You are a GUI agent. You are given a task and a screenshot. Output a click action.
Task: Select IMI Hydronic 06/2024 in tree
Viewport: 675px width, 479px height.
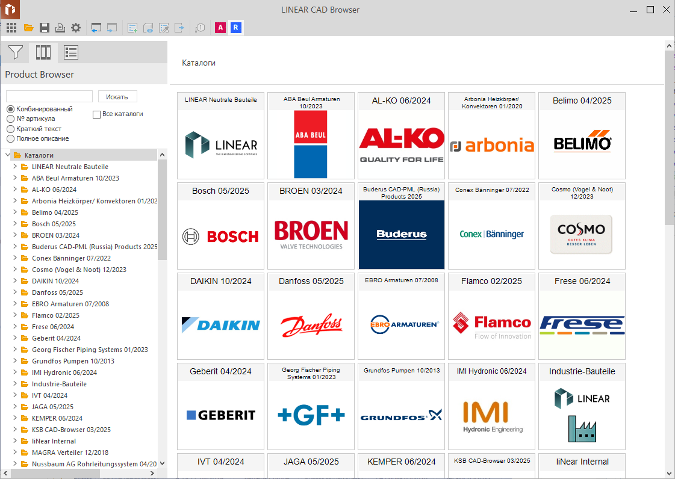tap(64, 372)
